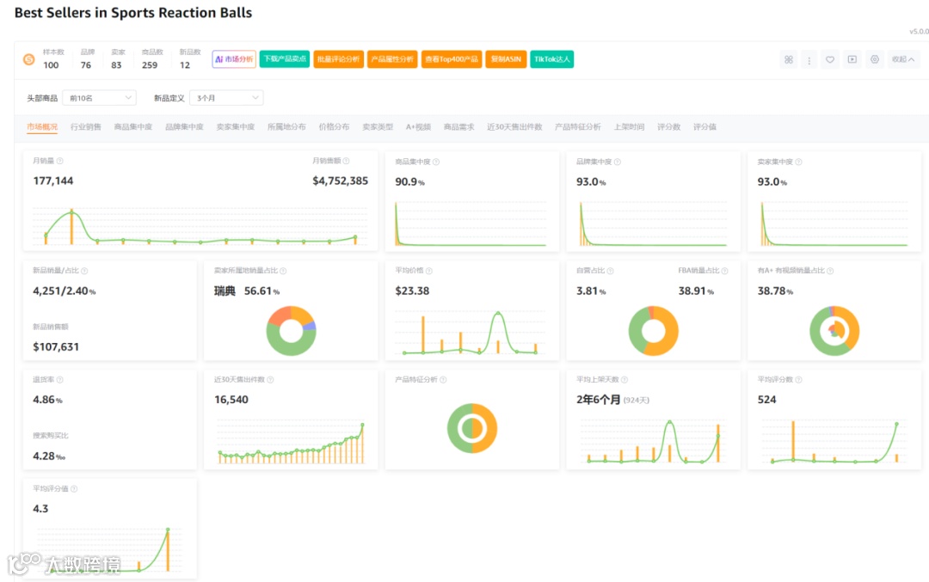Click the 查看Top400产品 button
The width and height of the screenshot is (929, 582).
(452, 59)
